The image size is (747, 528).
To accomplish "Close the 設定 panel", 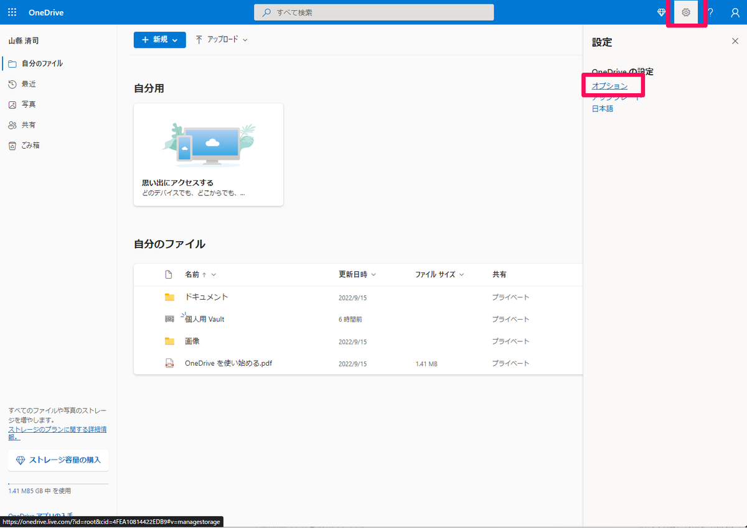I will [735, 41].
